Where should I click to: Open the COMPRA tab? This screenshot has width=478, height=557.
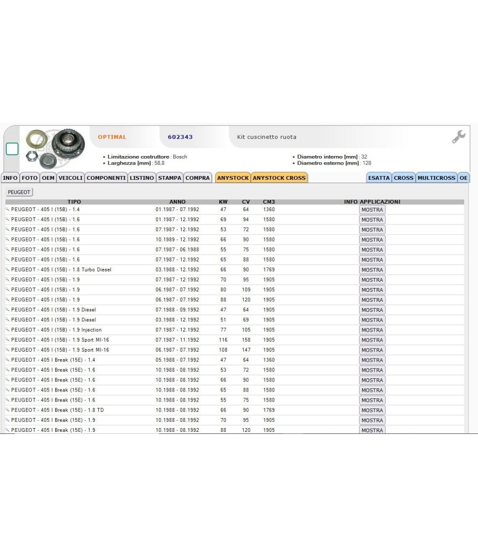point(198,178)
